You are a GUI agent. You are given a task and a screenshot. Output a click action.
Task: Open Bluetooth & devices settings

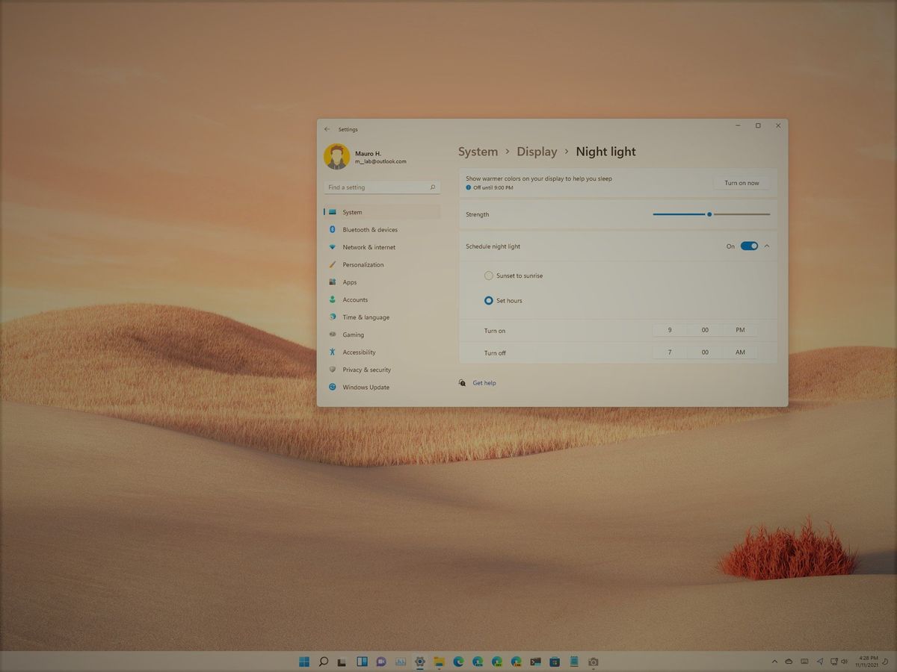(x=382, y=230)
